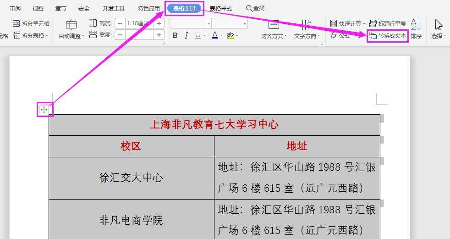450x239 pixels.
Task: Switch to 特色应用 tab
Action: coord(148,9)
